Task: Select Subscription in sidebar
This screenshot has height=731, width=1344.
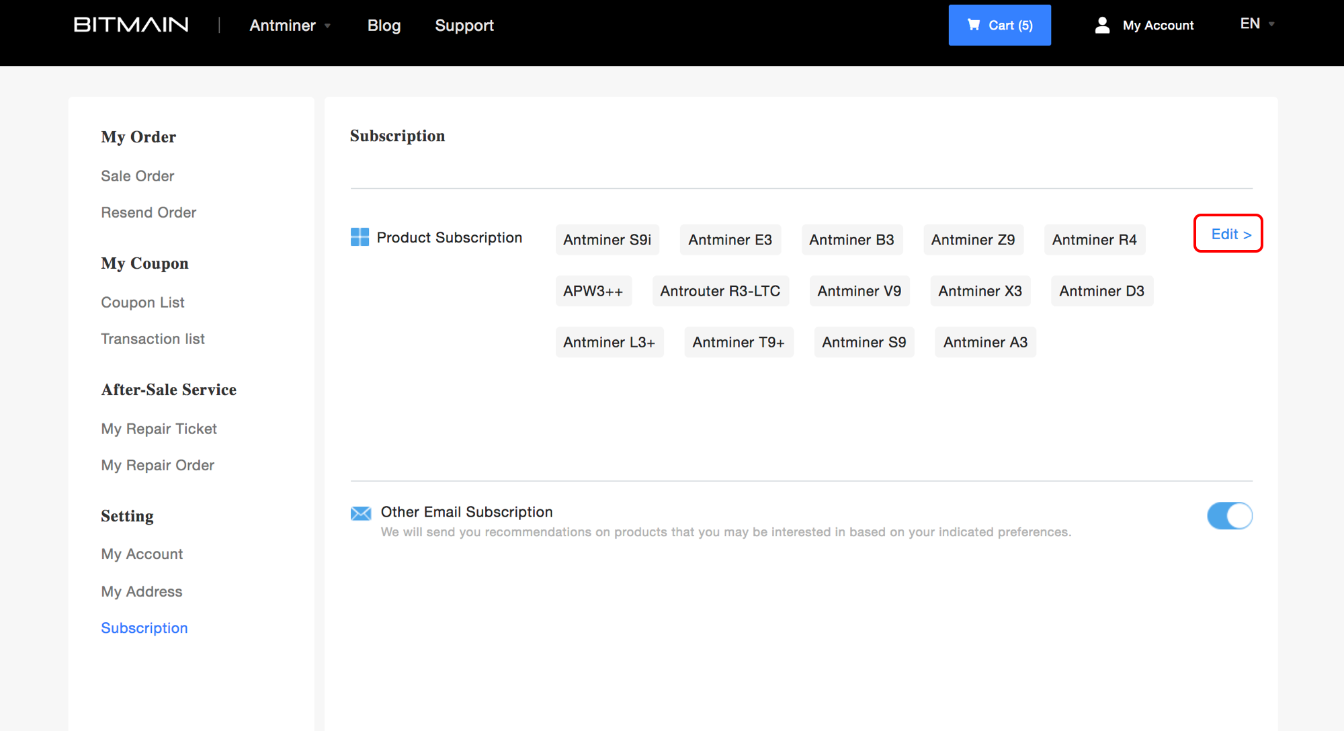Action: click(x=144, y=628)
